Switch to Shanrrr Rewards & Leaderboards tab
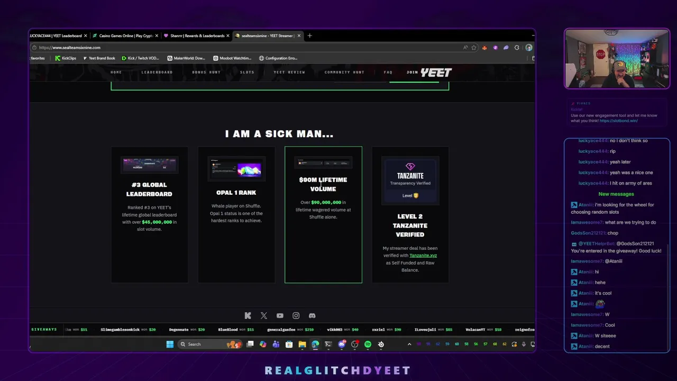Viewport: 677px width, 381px height. (x=196, y=35)
